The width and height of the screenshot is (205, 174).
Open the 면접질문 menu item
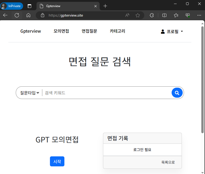(x=89, y=31)
